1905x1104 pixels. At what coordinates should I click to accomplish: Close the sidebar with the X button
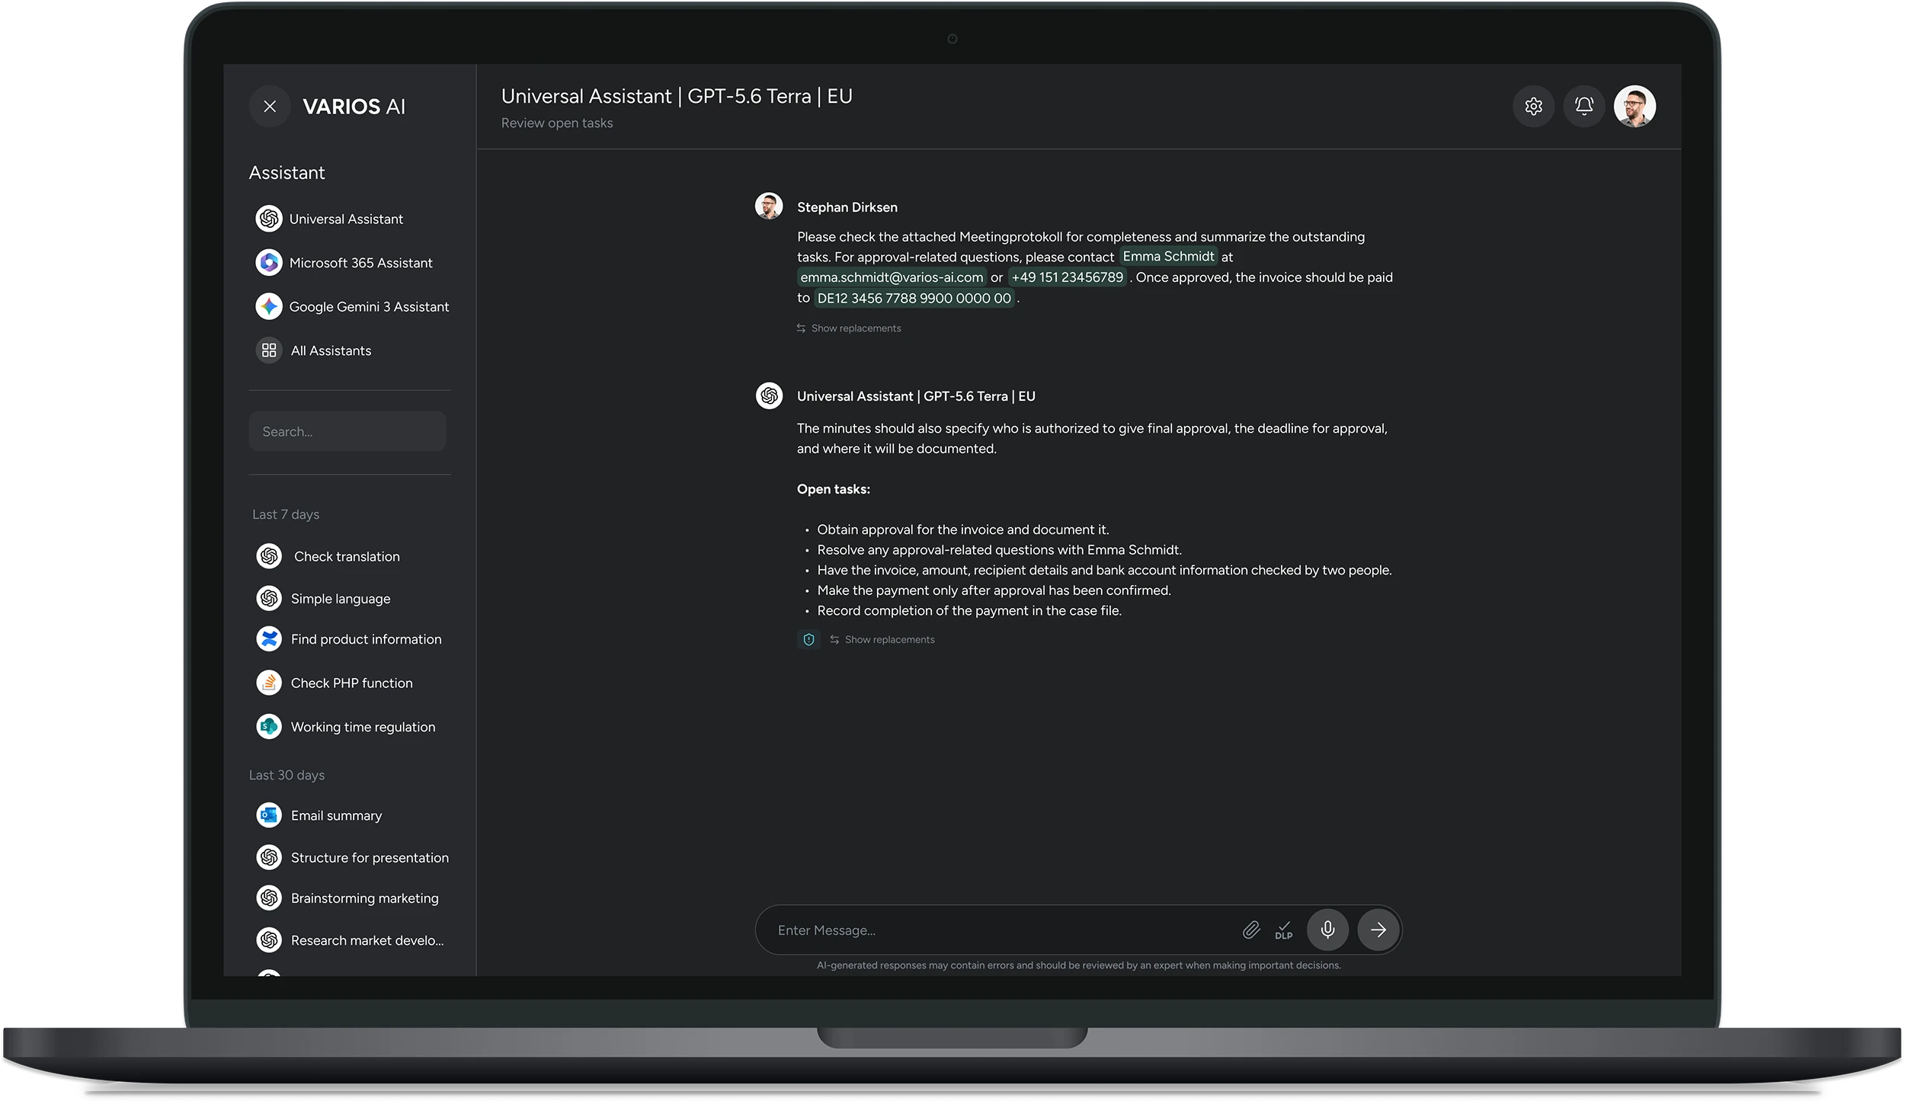pyautogui.click(x=270, y=106)
